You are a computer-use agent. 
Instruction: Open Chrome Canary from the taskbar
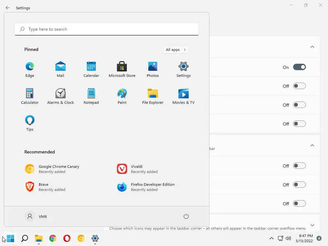click(x=81, y=238)
